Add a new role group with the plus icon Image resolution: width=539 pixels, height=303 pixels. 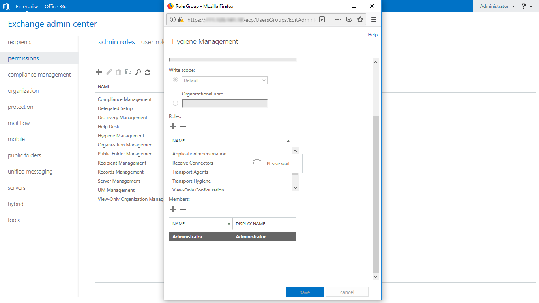pyautogui.click(x=99, y=72)
